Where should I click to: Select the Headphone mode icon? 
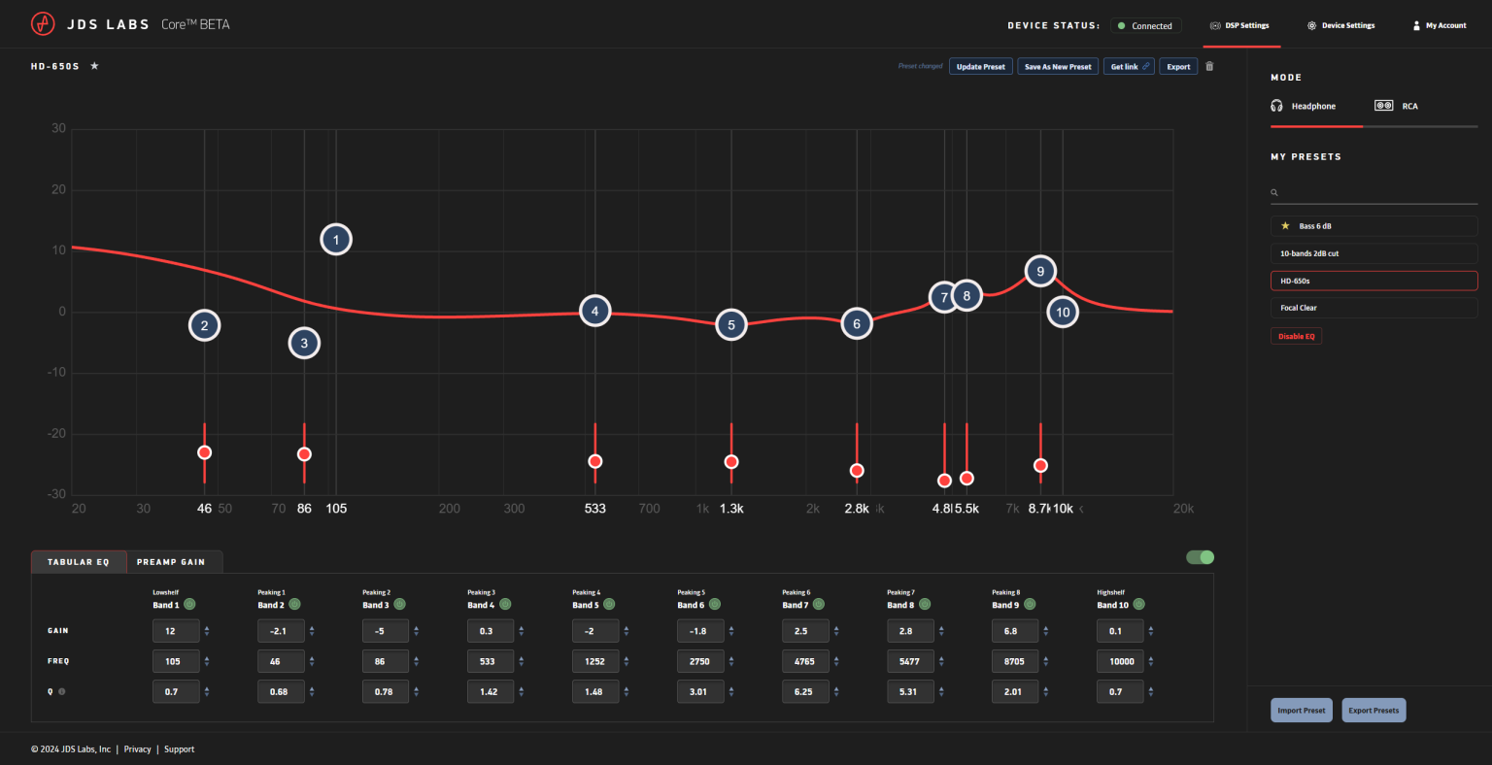[1276, 105]
